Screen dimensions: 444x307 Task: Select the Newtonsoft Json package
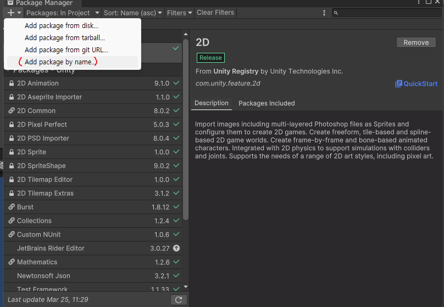click(93, 276)
